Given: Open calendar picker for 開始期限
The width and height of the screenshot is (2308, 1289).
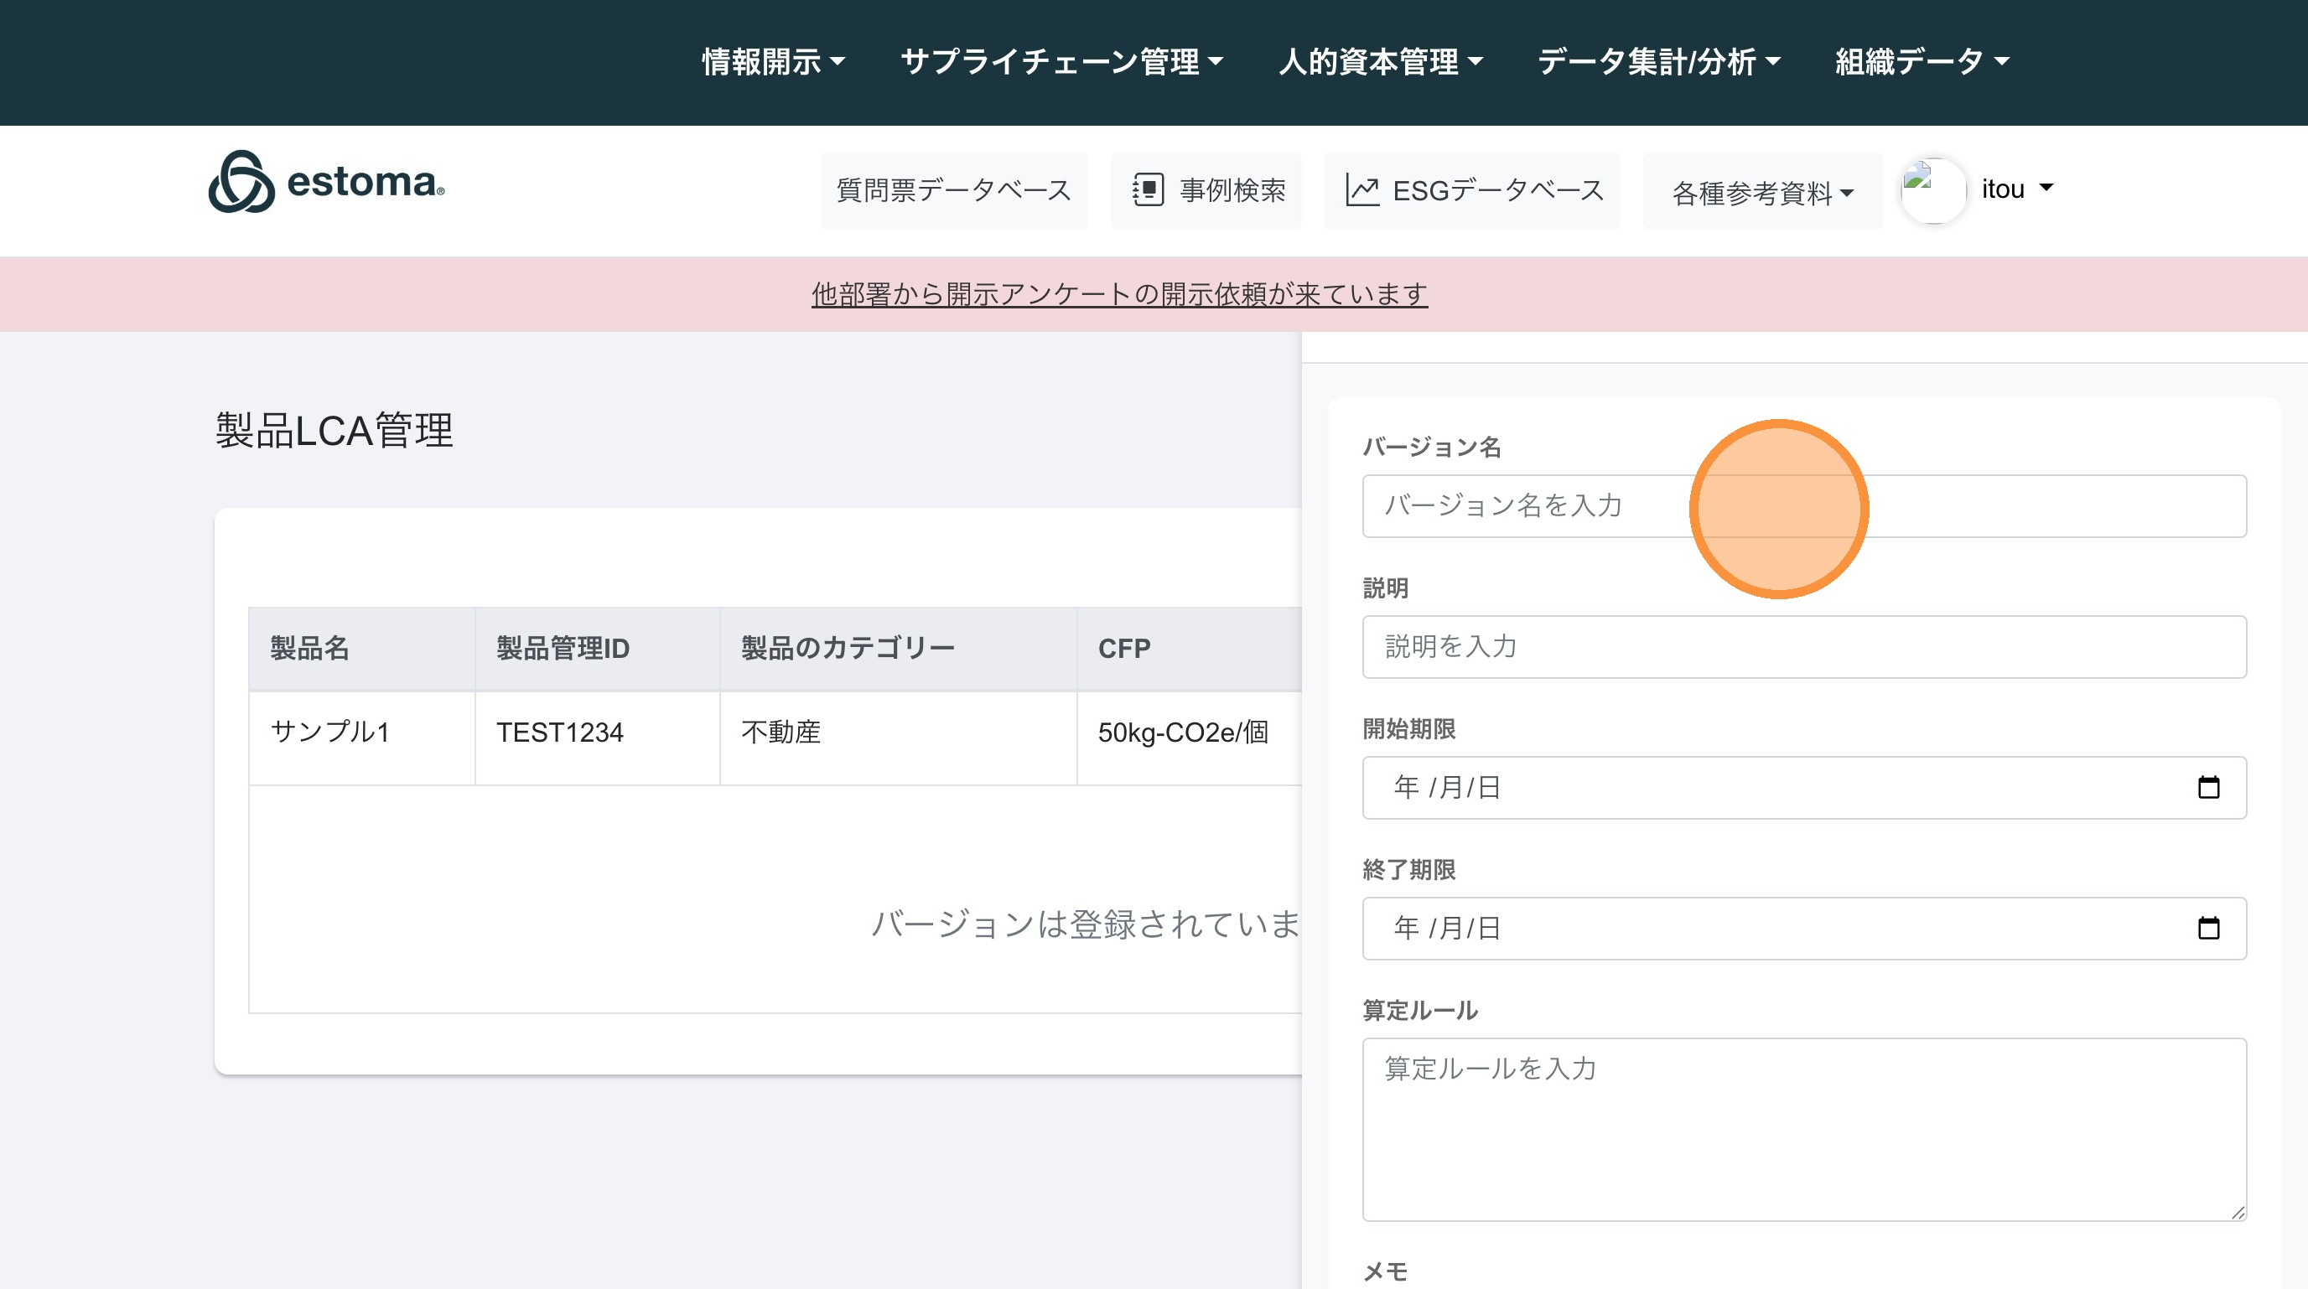Looking at the screenshot, I should click(x=2207, y=787).
